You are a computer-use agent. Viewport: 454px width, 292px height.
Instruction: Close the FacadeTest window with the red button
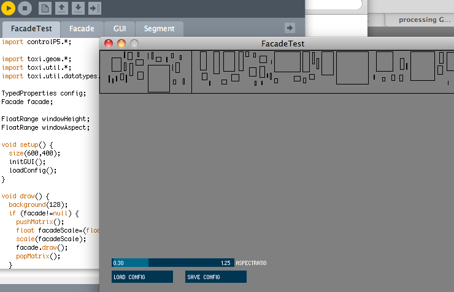point(109,43)
